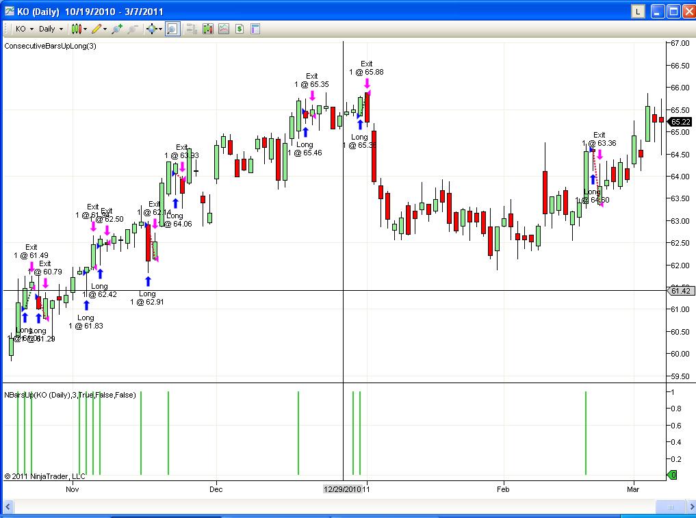Click the Exit 1 @ 60.79 label
The width and height of the screenshot is (696, 518).
[x=45, y=268]
